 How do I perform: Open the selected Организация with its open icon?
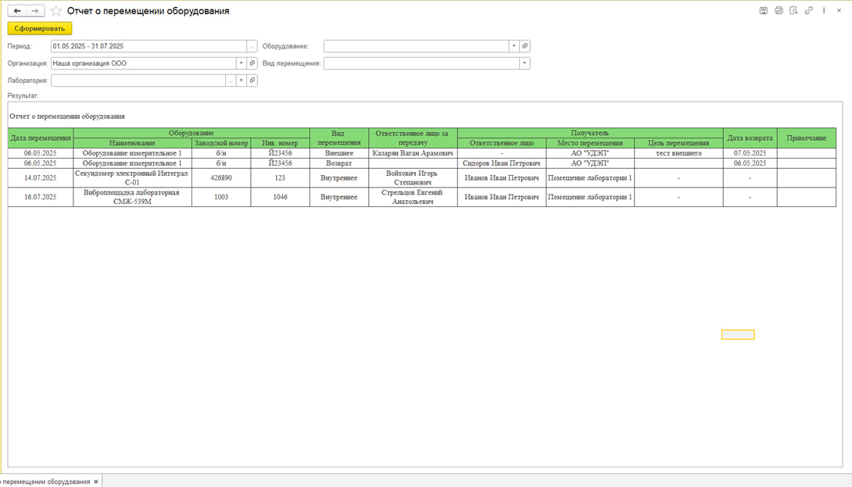coord(252,63)
